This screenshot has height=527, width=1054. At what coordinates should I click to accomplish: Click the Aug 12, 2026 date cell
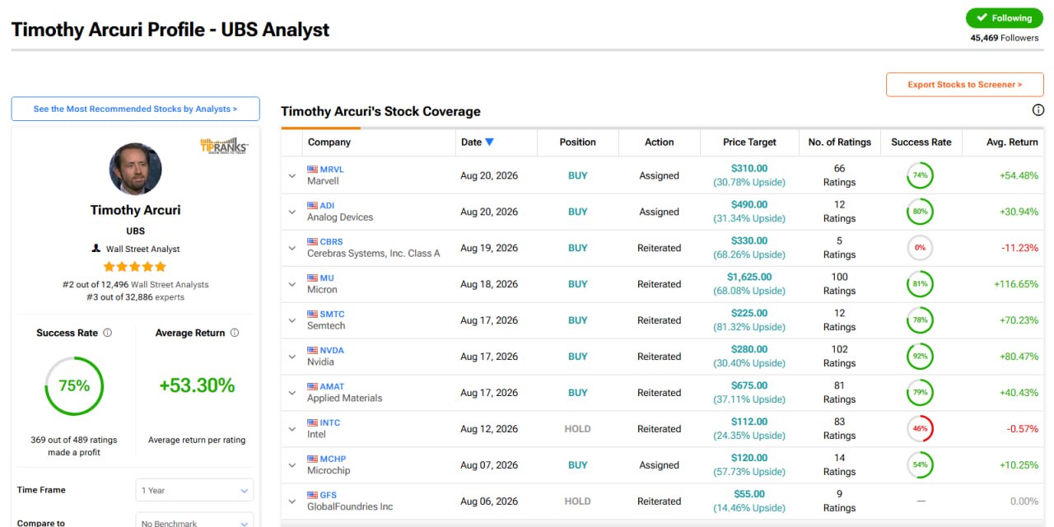489,429
